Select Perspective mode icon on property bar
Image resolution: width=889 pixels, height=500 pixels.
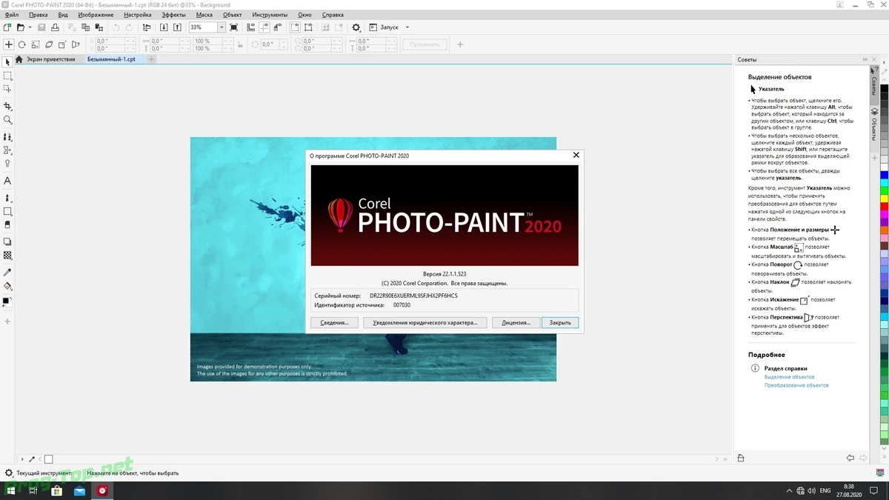pyautogui.click(x=76, y=44)
